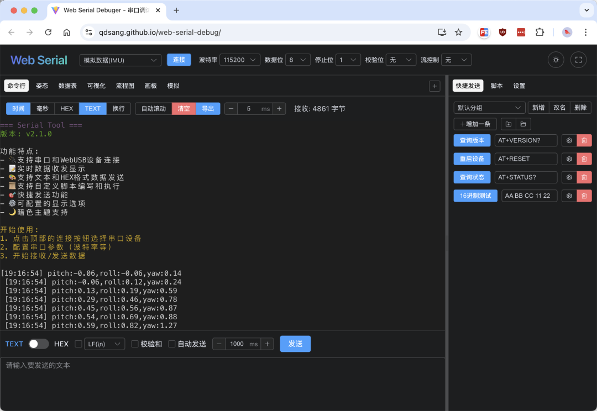The height and width of the screenshot is (411, 597).
Task: Open the uBlock Origin extension icon
Action: pyautogui.click(x=502, y=33)
